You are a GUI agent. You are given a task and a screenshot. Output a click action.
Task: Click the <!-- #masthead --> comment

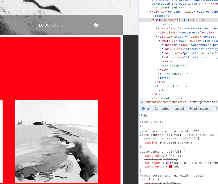[168, 7]
